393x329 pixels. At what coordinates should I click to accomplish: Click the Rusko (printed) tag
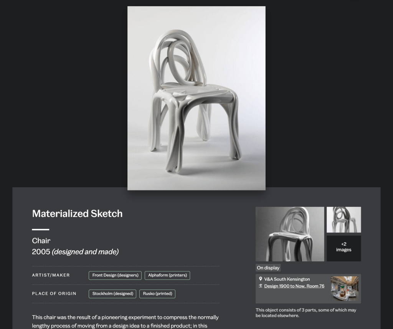click(157, 294)
